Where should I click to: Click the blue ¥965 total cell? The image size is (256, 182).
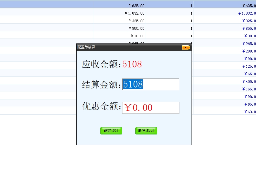(249, 43)
